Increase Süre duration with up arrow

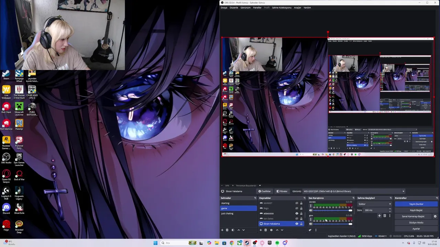click(390, 209)
